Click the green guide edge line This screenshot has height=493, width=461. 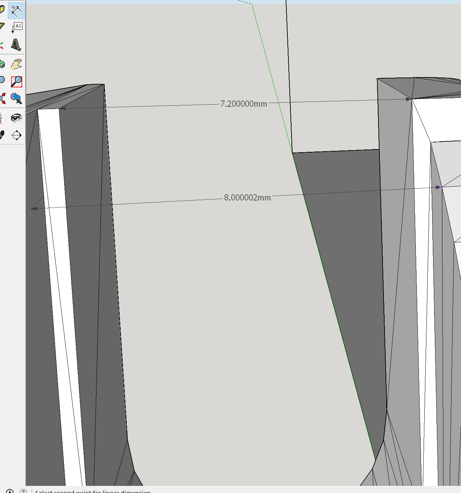(272, 78)
